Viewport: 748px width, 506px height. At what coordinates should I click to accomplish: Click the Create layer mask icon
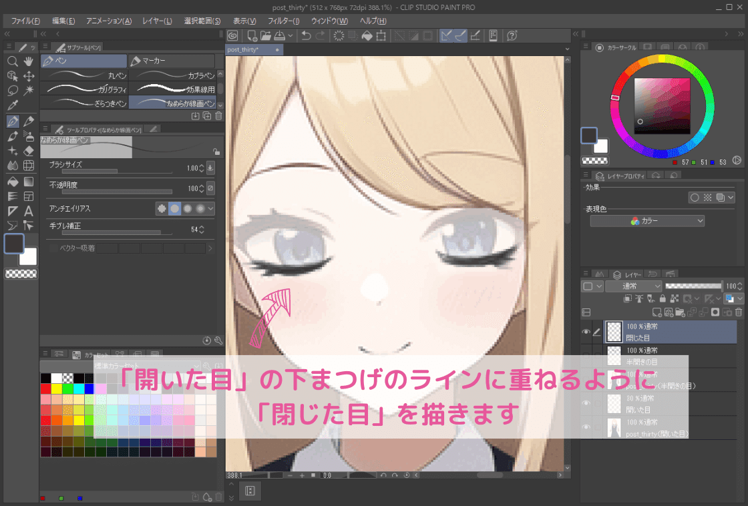tap(715, 312)
